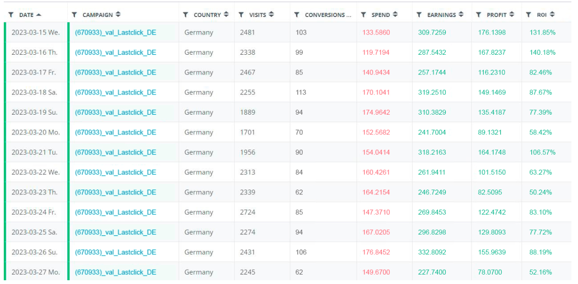Screen dimensions: 578x284
Task: Click the profit value 82.5095
Action: click(x=490, y=192)
